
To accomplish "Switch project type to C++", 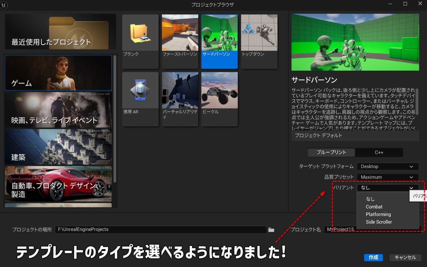I will pos(379,152).
